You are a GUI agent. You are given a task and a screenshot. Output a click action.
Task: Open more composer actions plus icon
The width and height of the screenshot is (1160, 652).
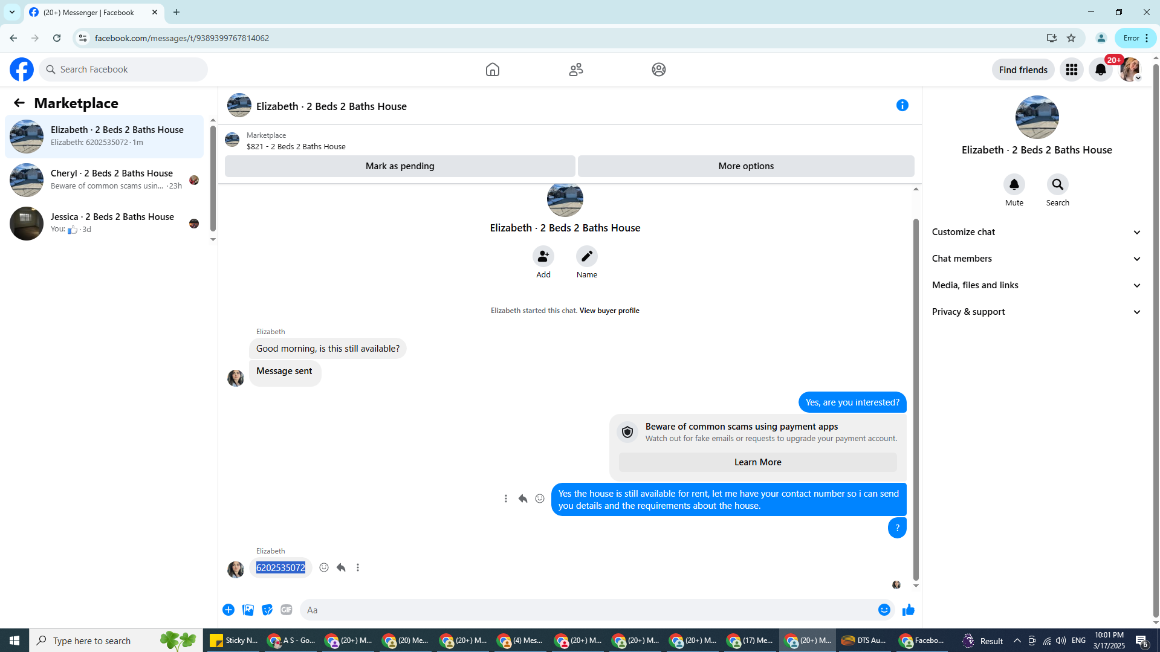228,610
